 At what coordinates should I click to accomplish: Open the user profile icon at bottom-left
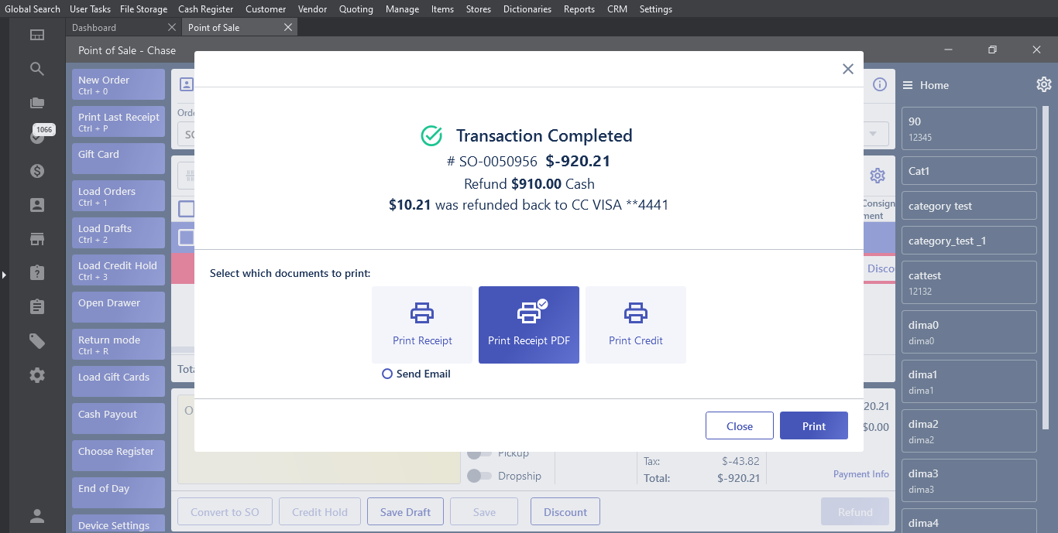pos(37,516)
